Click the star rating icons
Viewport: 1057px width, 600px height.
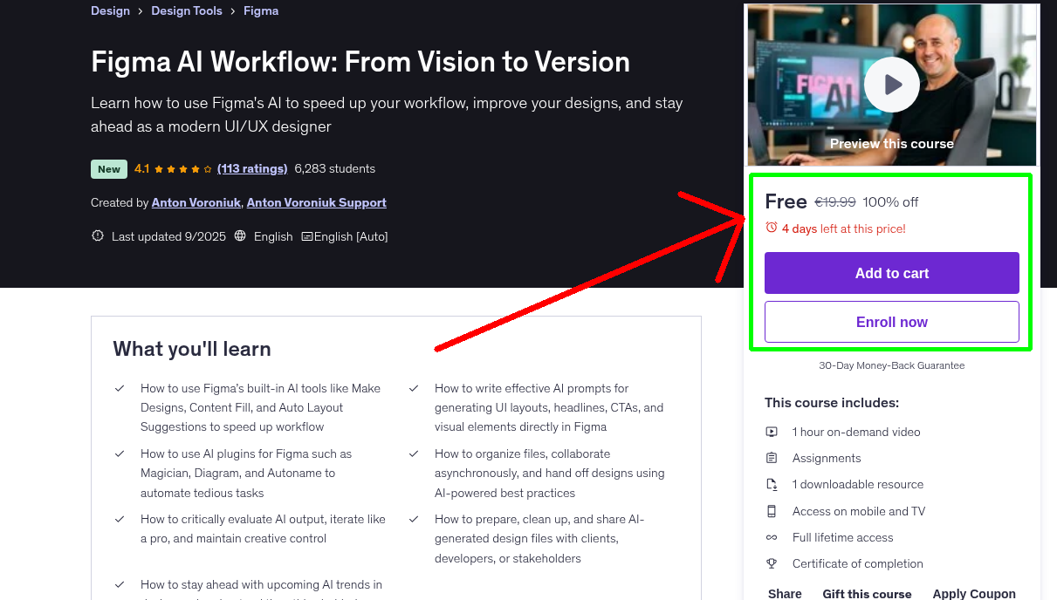click(183, 169)
